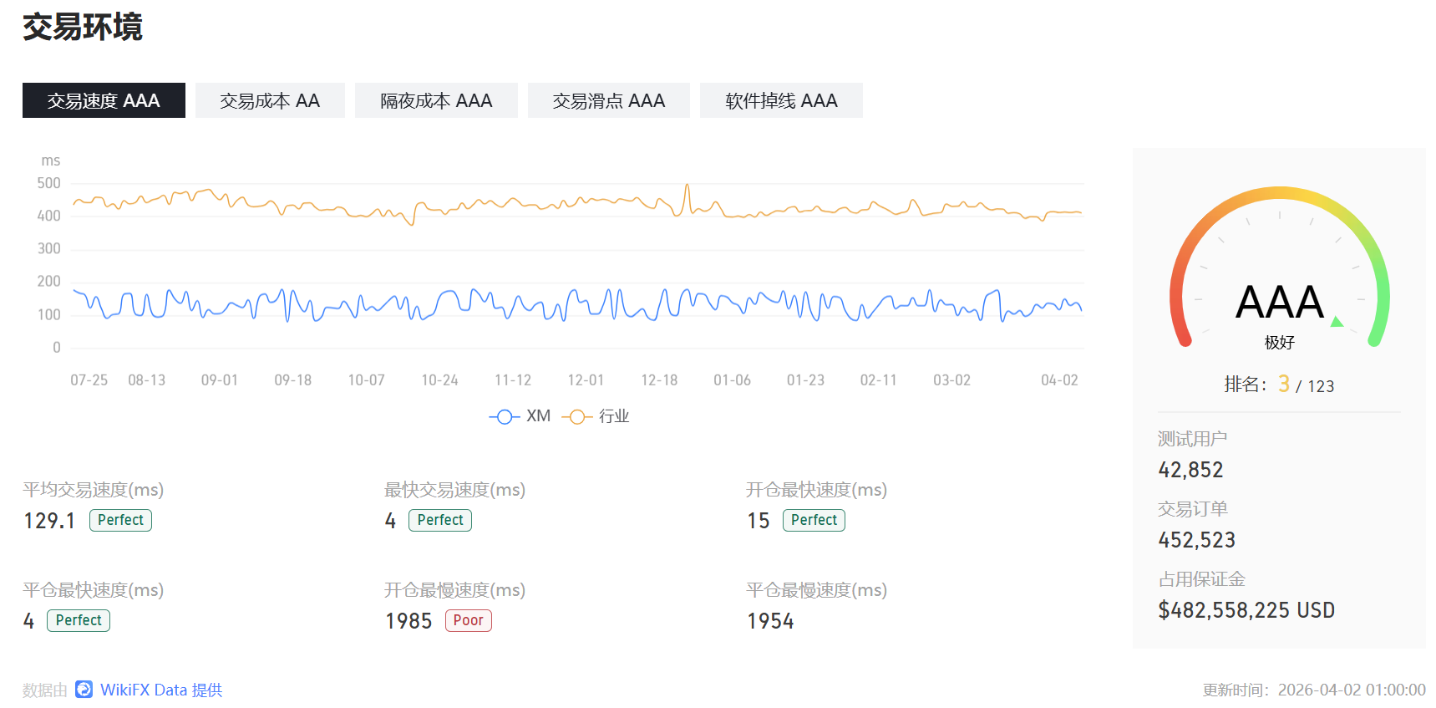Switch to 交易滑点 AAA tab
The height and width of the screenshot is (708, 1436).
click(608, 100)
